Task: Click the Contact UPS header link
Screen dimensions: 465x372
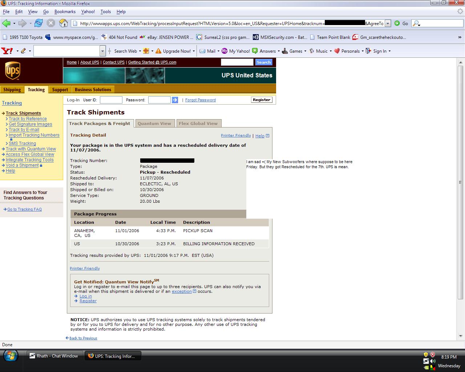Action: click(114, 62)
